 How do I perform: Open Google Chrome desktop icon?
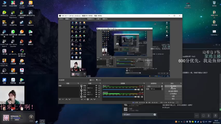coord(22,5)
